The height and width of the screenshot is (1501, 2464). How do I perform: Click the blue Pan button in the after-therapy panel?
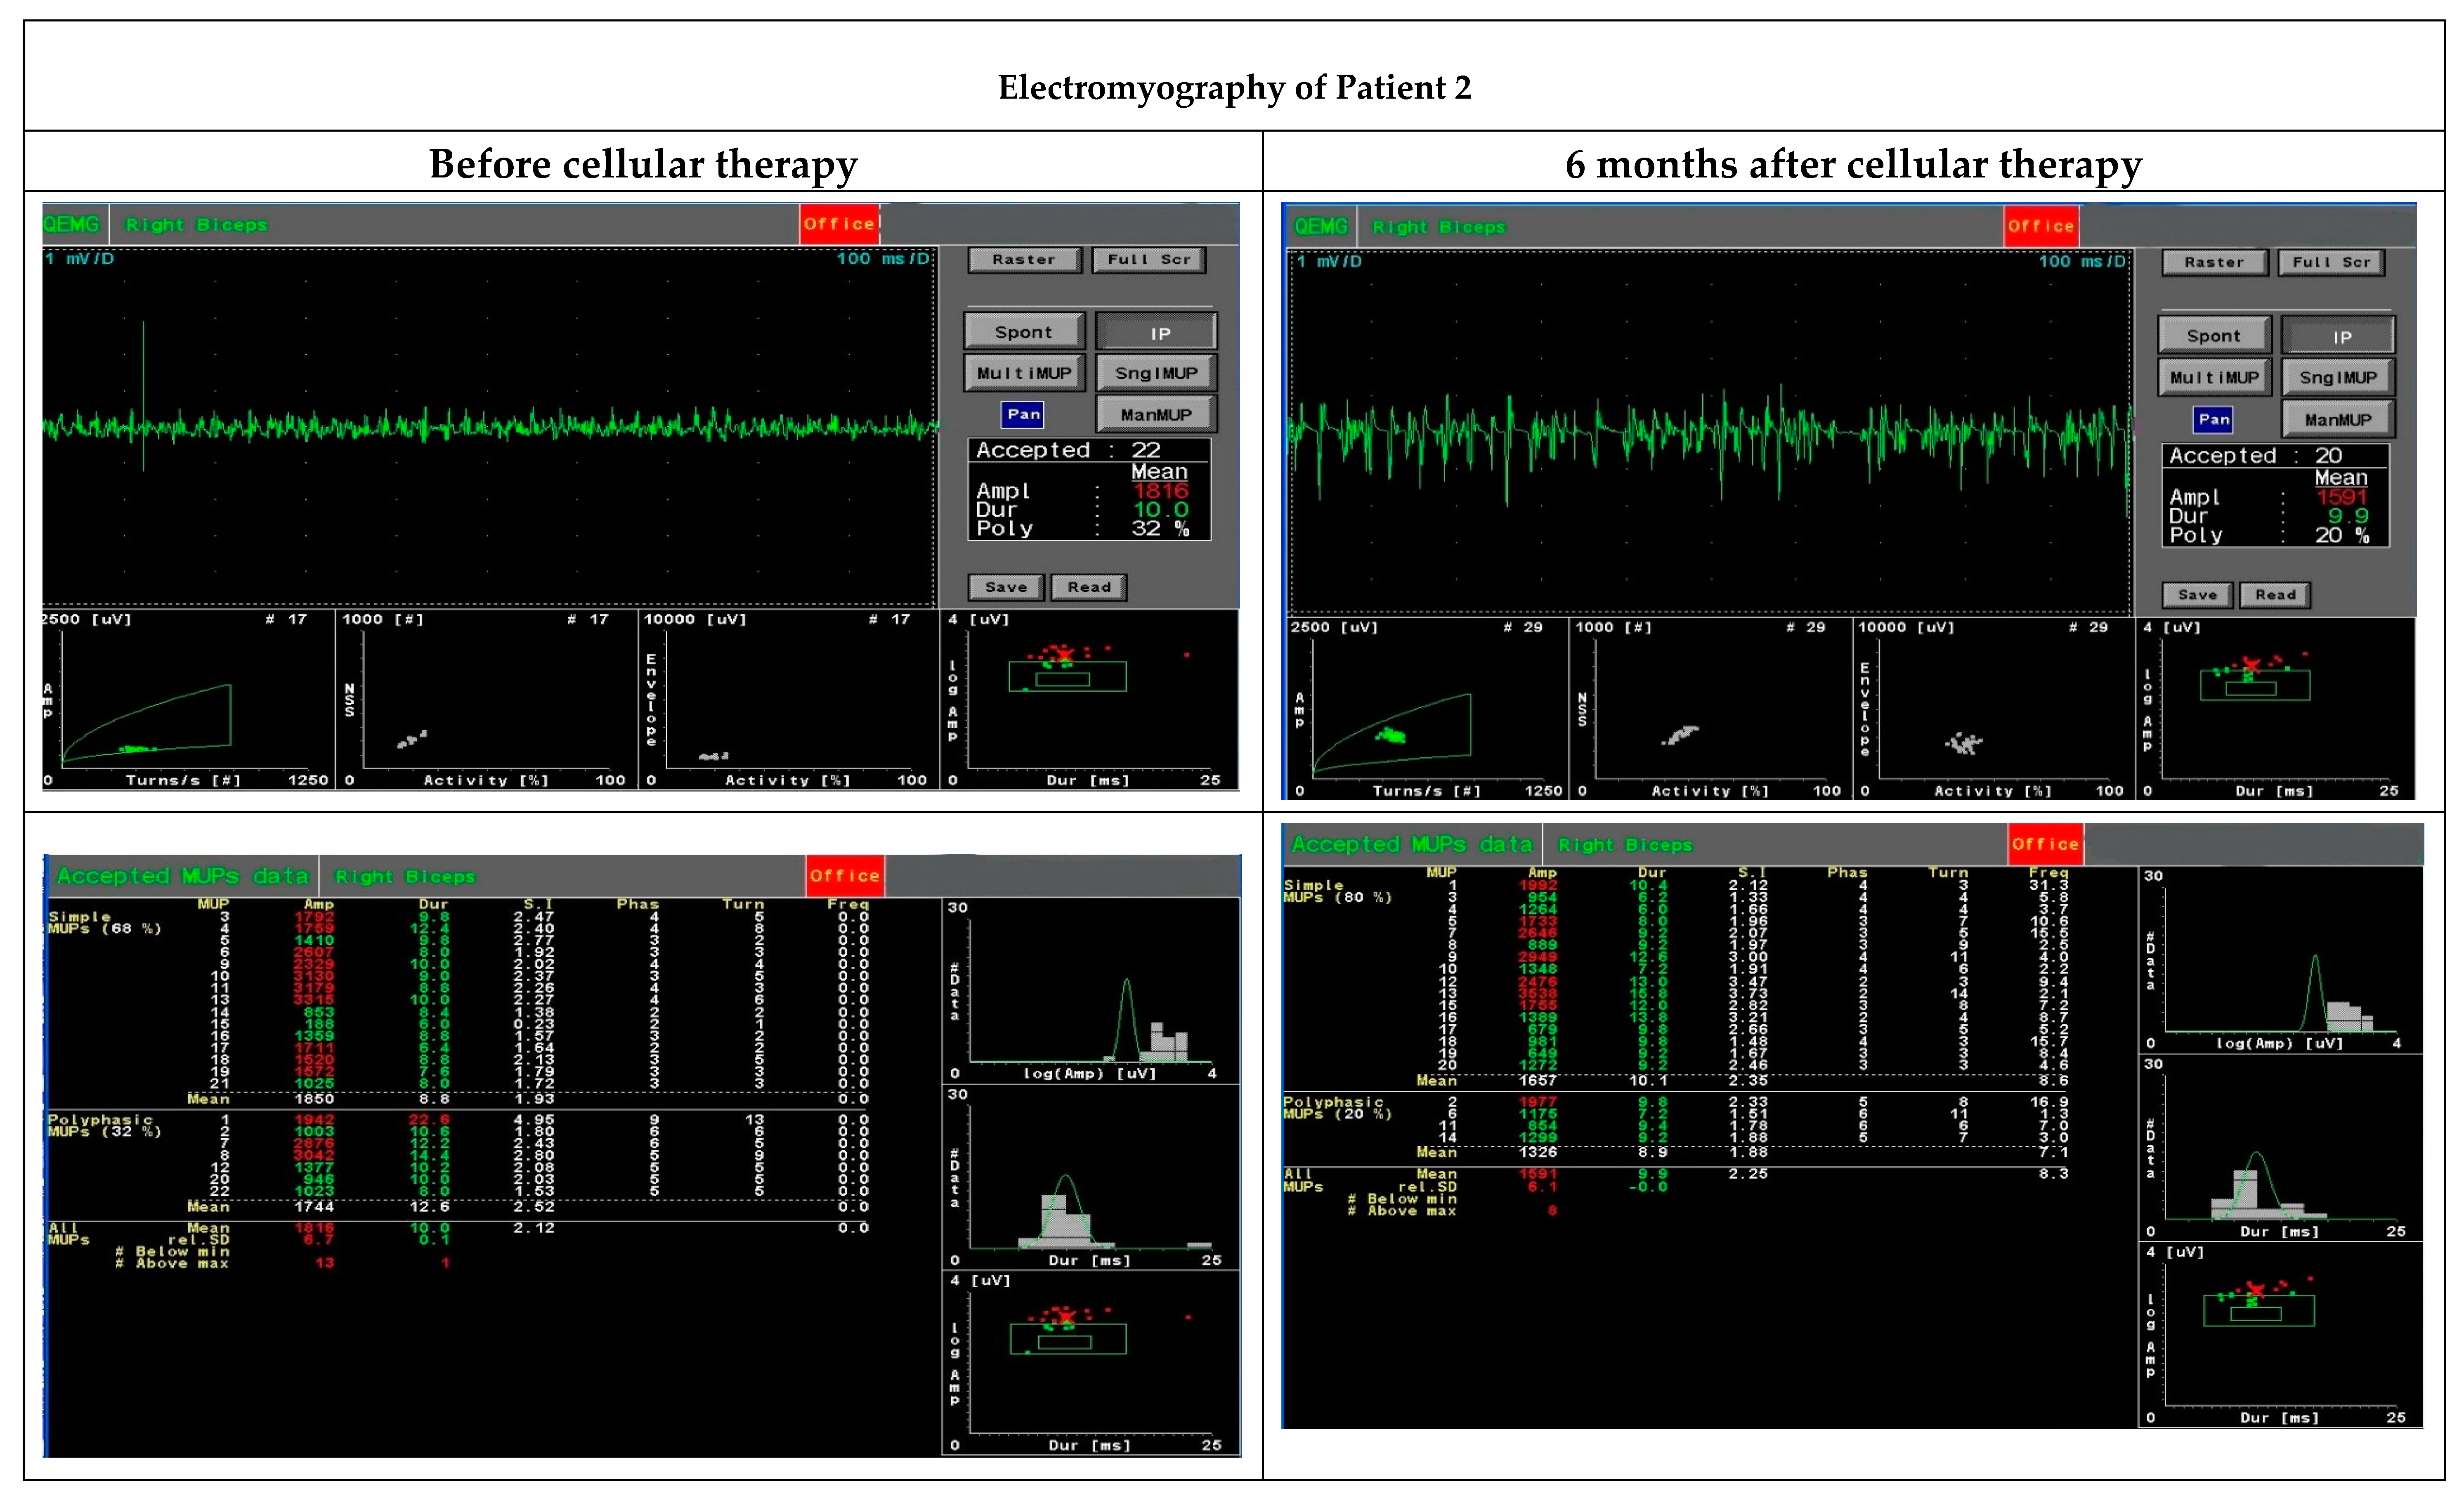(x=2213, y=419)
